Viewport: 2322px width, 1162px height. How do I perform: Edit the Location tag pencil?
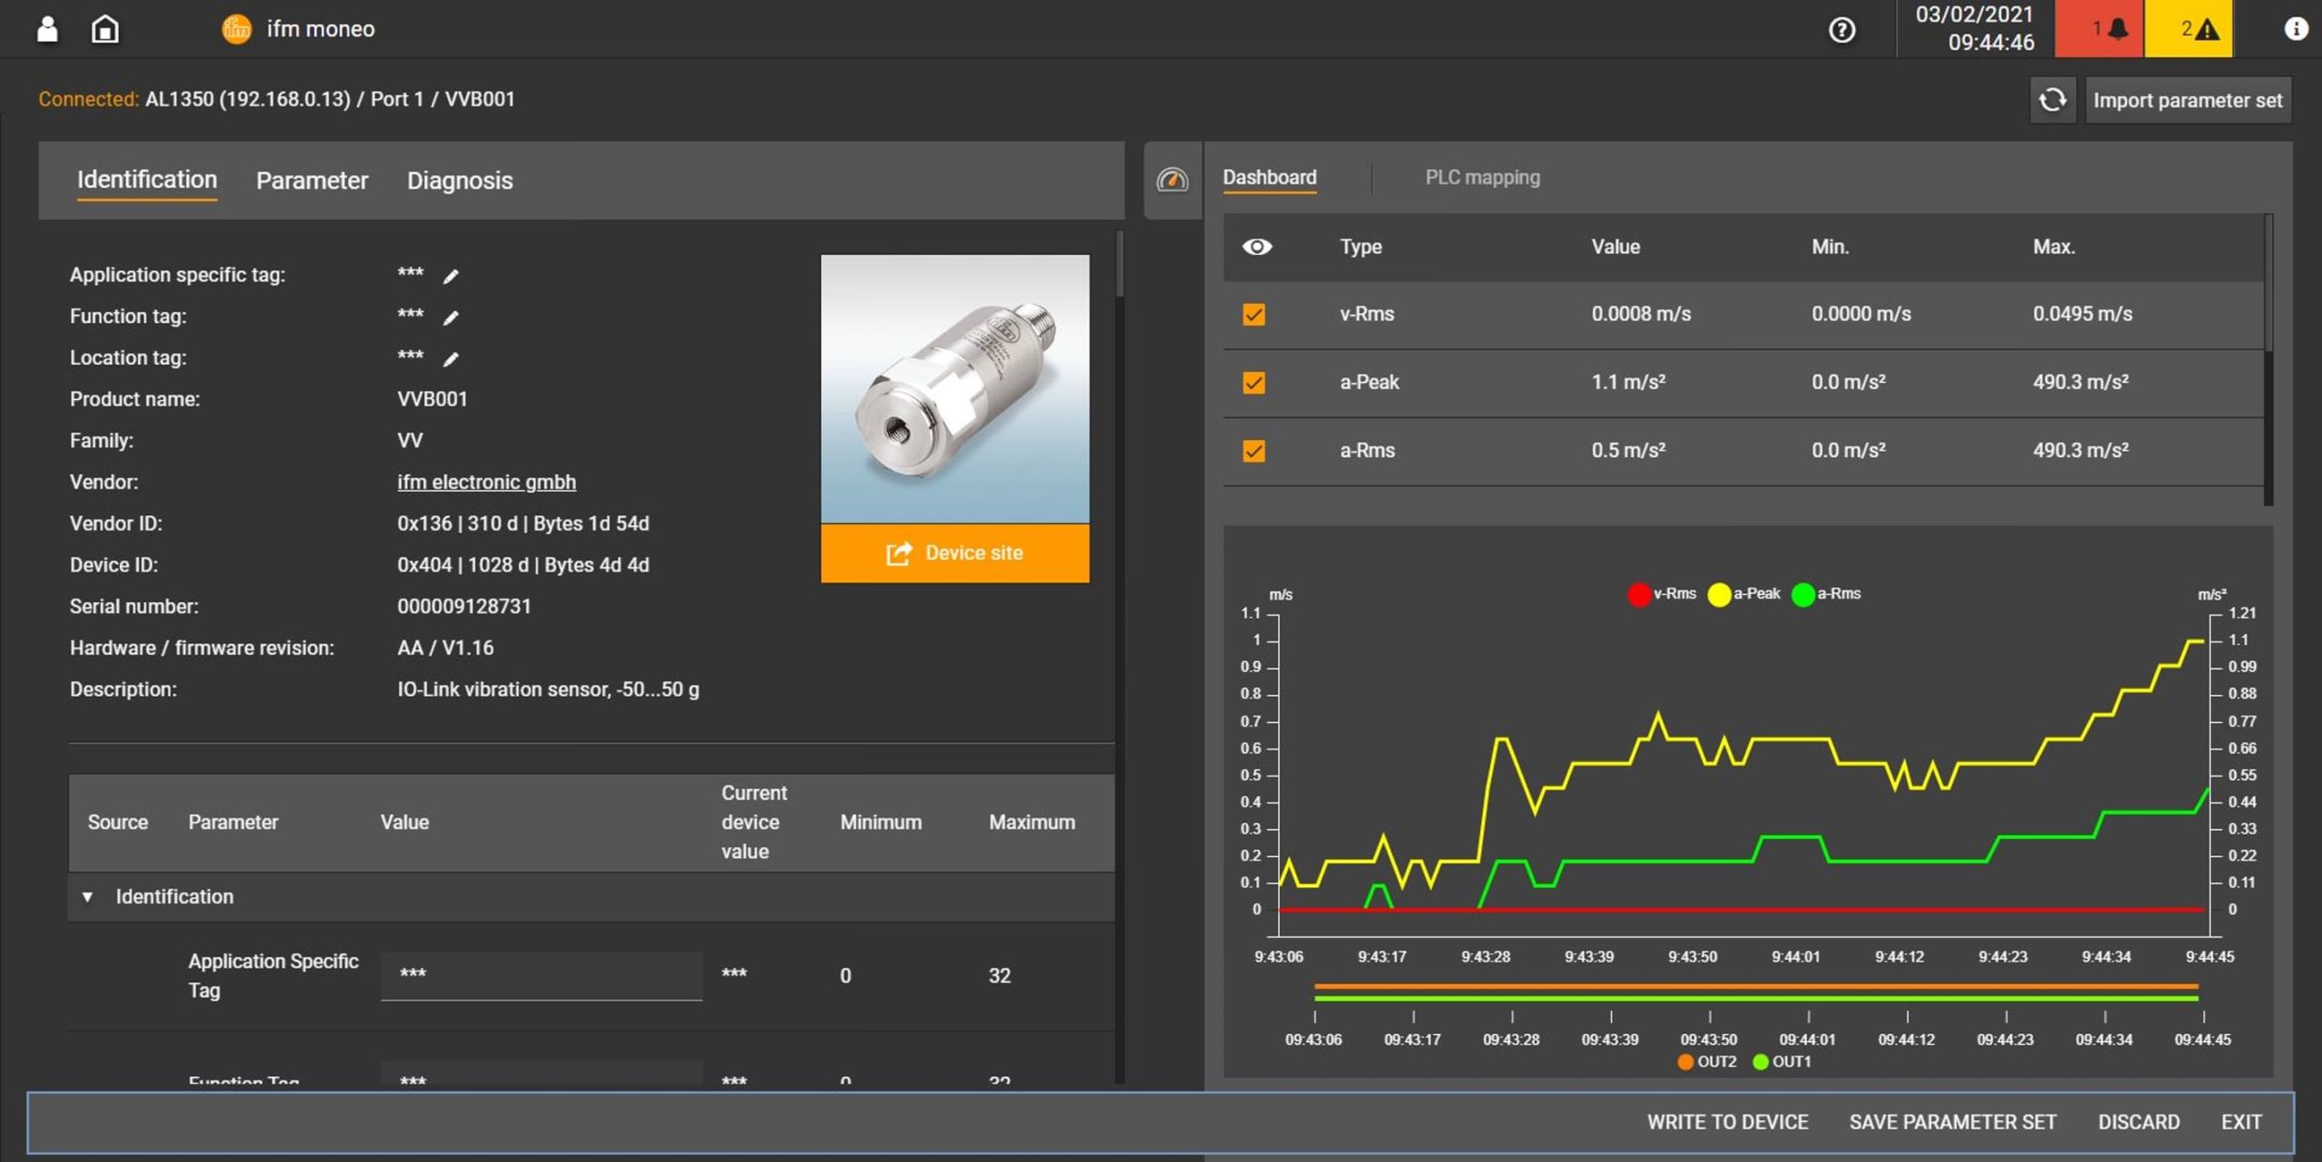coord(451,359)
